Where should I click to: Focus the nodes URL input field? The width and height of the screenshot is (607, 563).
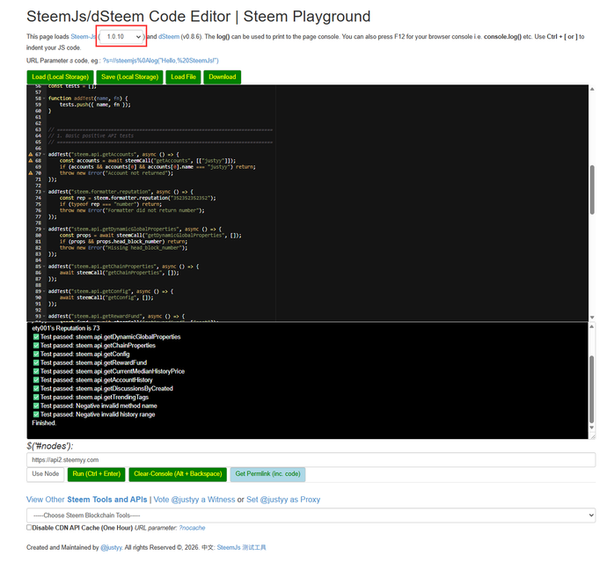311,459
